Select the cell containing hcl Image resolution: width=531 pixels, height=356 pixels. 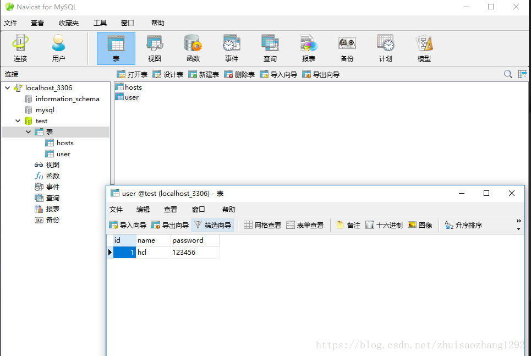tap(154, 253)
